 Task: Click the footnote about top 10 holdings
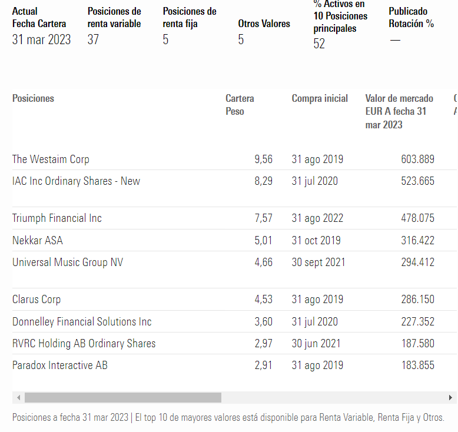click(228, 418)
